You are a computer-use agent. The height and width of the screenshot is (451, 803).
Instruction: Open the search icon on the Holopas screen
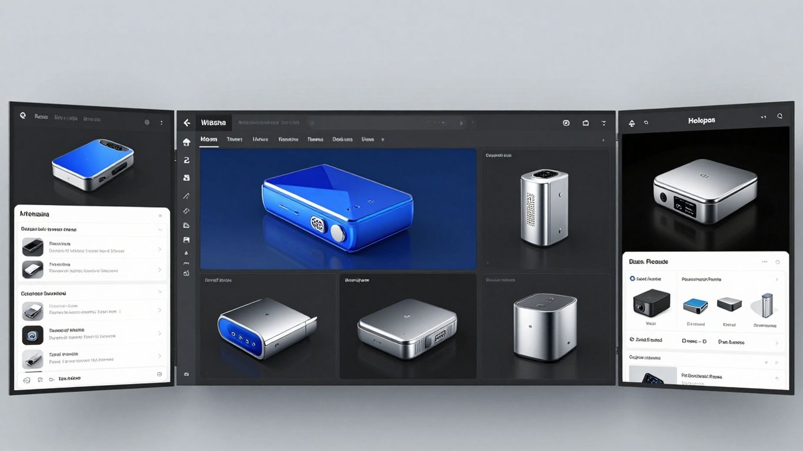779,116
